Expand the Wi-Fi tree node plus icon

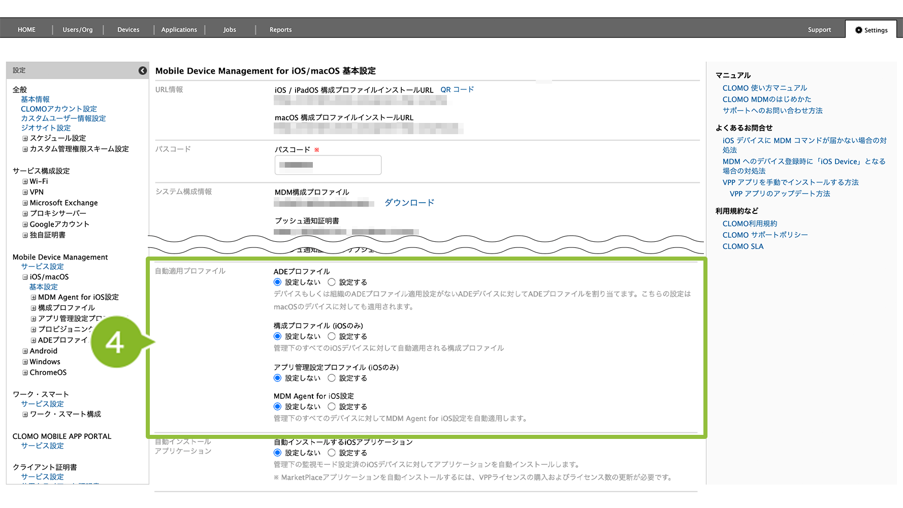25,181
